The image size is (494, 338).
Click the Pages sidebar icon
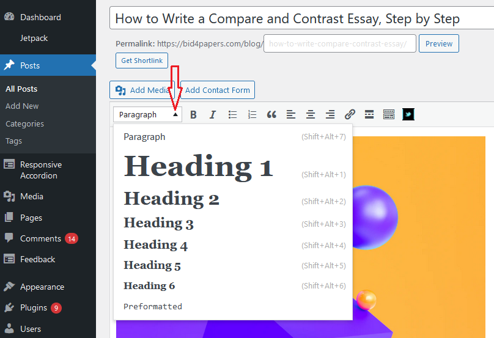coord(9,217)
